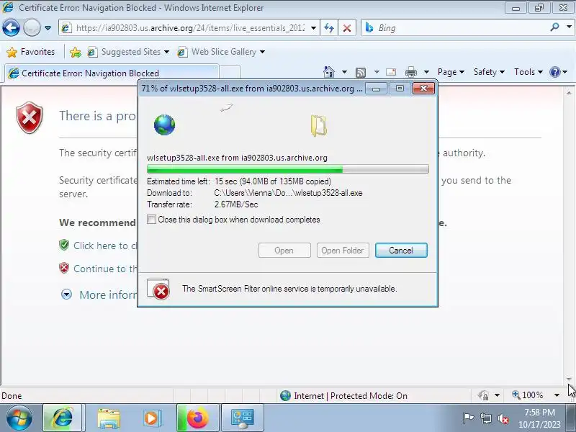The height and width of the screenshot is (432, 576).
Task: Click 'Transfer rate: 2.67MB/Sec' text
Action: pyautogui.click(x=202, y=204)
